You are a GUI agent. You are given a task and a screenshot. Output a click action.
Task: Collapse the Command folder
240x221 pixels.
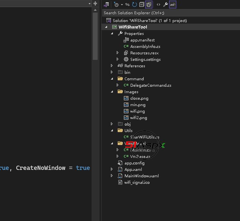[x=112, y=79]
